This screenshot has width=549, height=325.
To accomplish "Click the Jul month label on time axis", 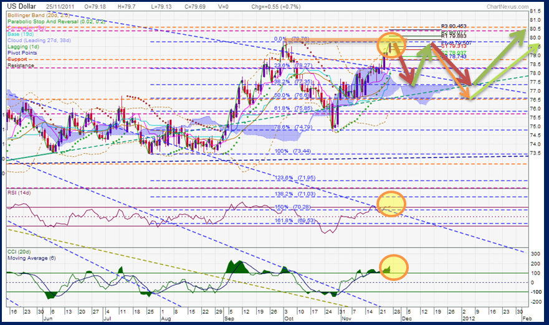I will 107,319.
